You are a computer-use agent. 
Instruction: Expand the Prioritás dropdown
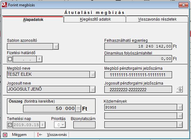pos(63,125)
